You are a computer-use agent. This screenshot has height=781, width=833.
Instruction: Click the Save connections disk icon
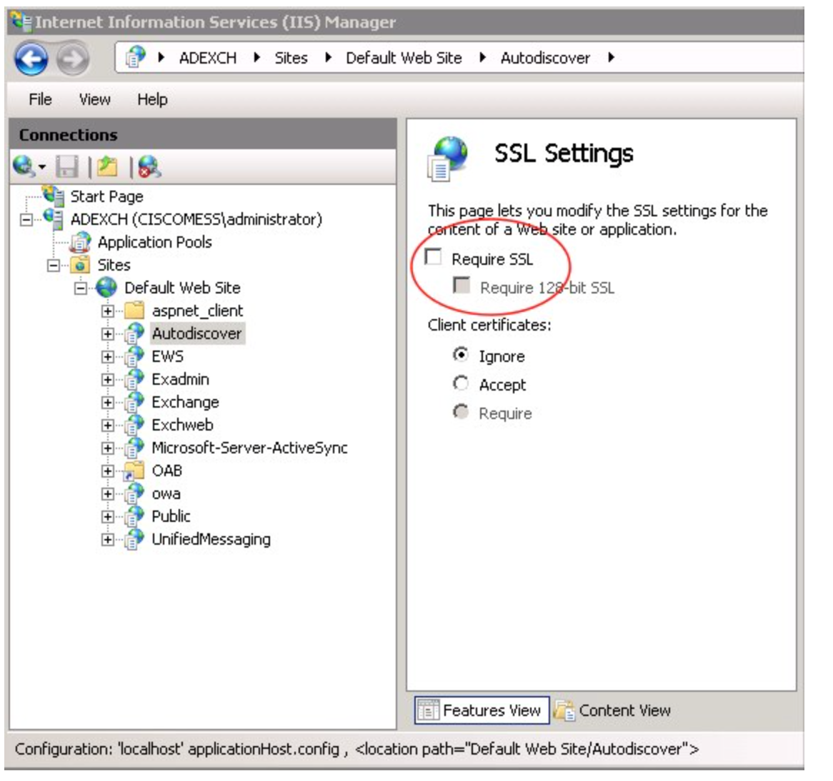tap(67, 167)
